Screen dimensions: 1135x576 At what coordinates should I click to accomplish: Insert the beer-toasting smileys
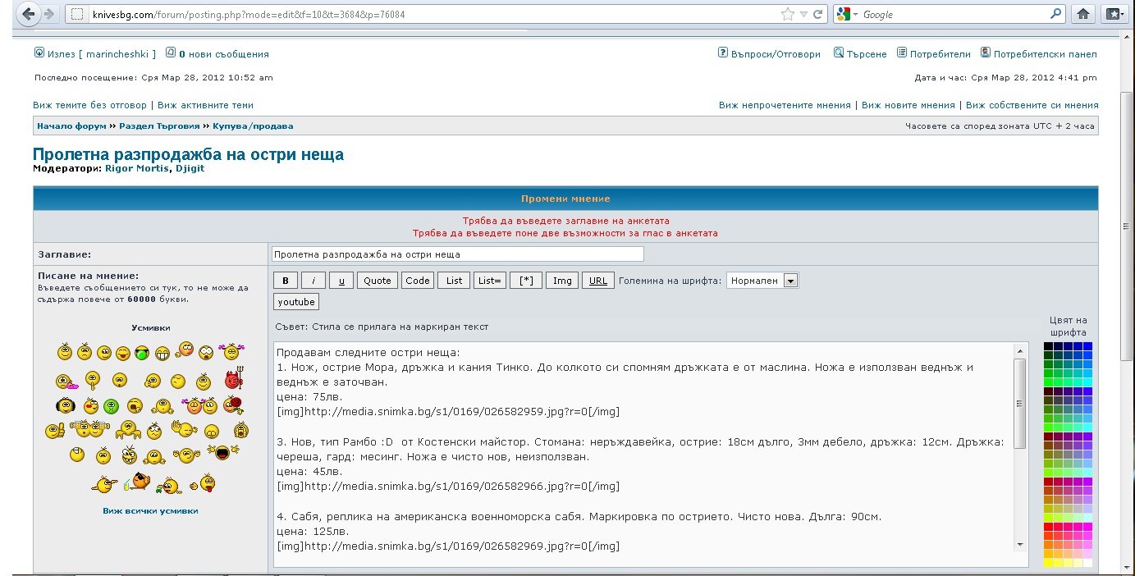[x=89, y=428]
